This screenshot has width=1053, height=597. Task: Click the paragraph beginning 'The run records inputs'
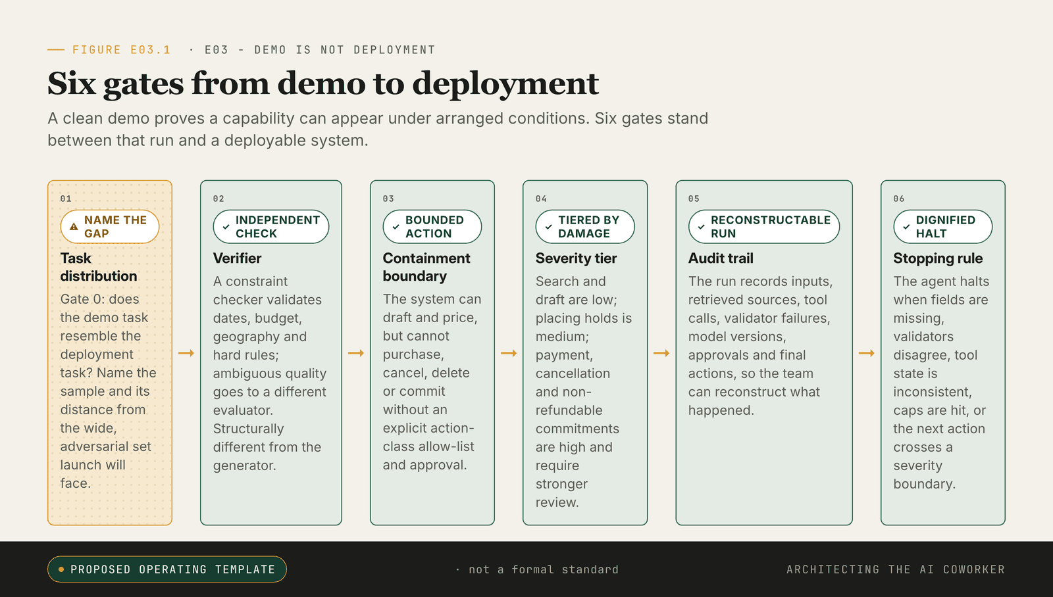[761, 346]
